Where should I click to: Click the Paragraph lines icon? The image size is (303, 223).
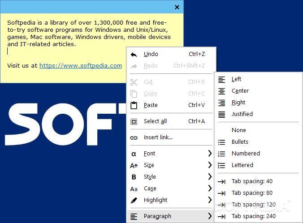[134, 217]
